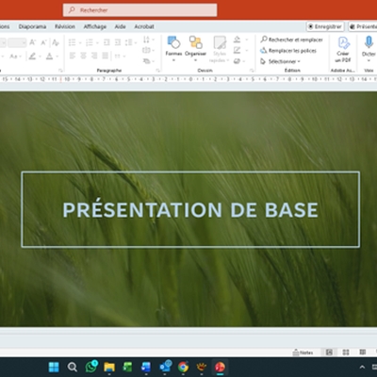377x377 pixels.
Task: Open the columns options
Action: [120, 56]
